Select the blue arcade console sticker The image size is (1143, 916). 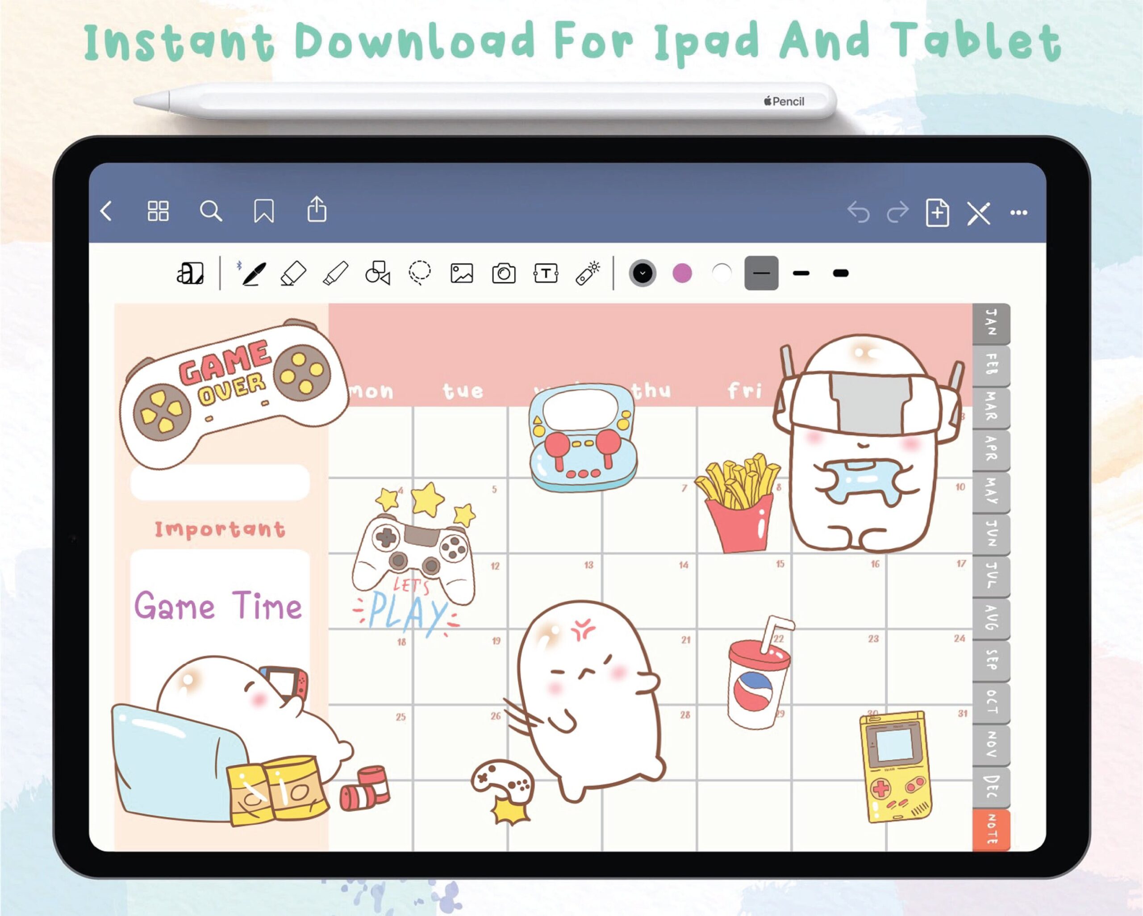[x=583, y=438]
